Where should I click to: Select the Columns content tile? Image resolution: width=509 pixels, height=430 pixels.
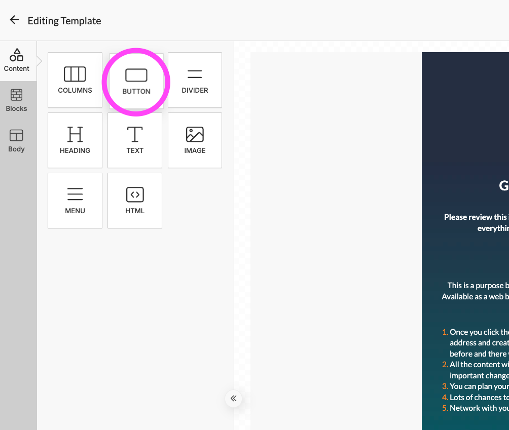(75, 80)
